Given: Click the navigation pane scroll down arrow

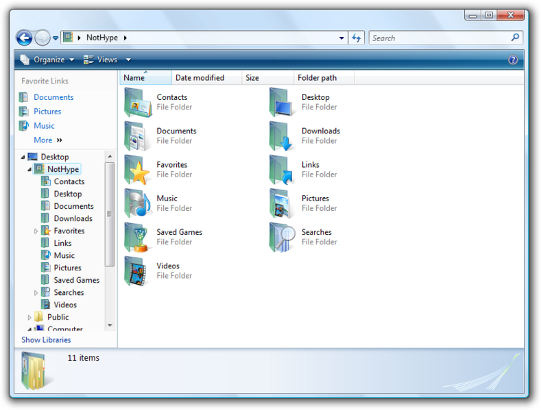Looking at the screenshot, I should pyautogui.click(x=110, y=326).
